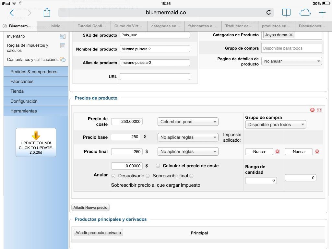Switch to Traductor de... tab
Viewport: 332px width, 249px height.
[240, 26]
